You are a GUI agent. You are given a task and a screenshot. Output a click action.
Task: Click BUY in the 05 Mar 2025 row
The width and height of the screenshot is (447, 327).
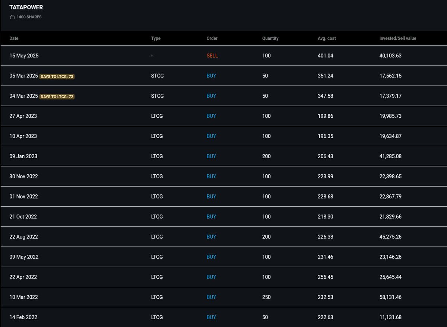211,76
